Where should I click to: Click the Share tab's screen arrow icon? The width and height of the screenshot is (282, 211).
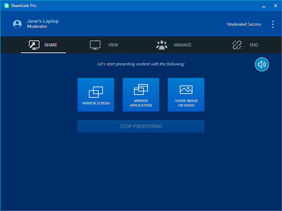point(34,45)
